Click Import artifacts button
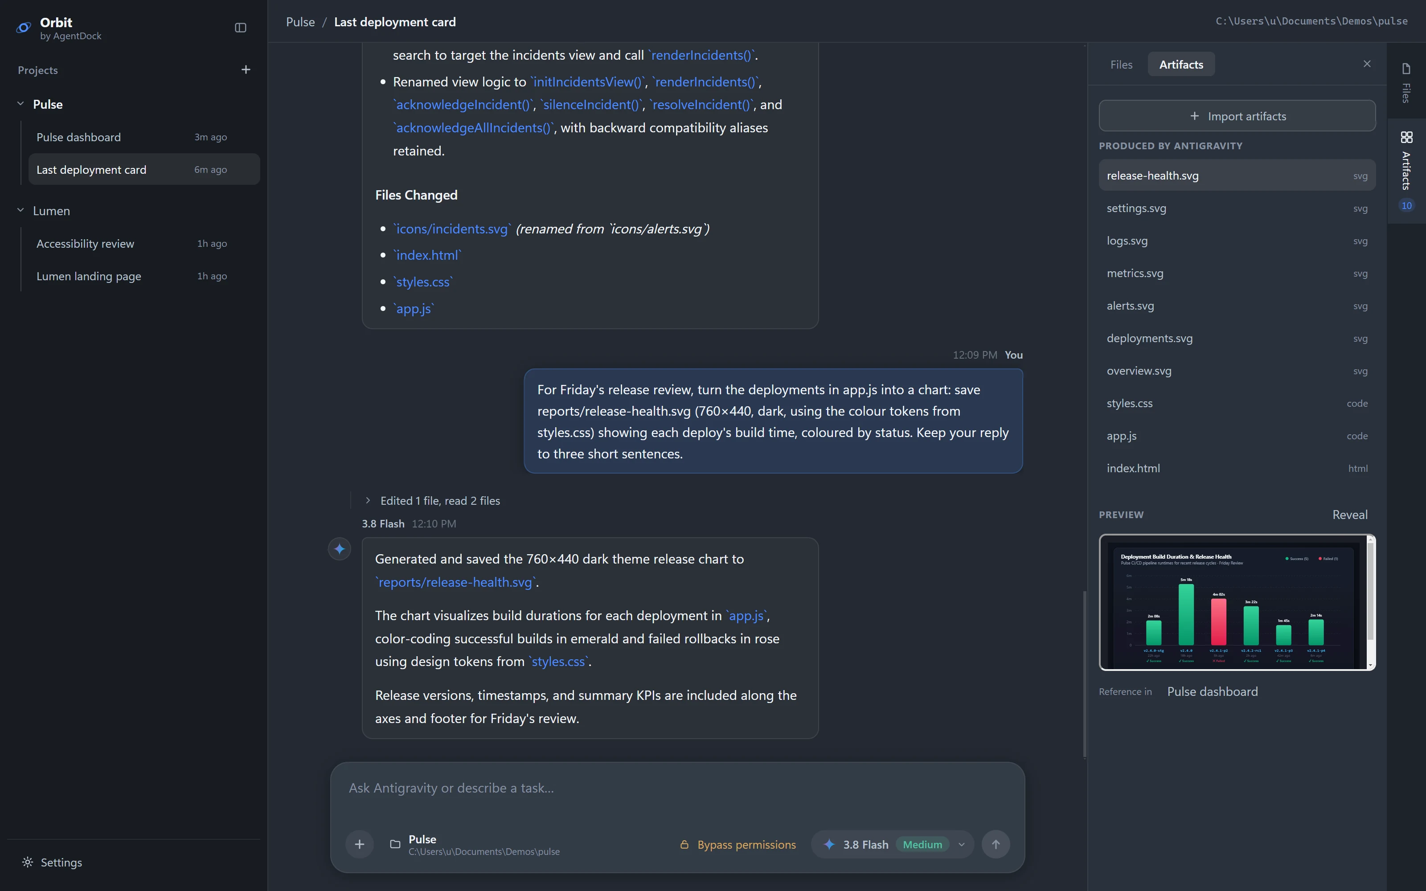Image resolution: width=1426 pixels, height=891 pixels. [x=1237, y=115]
